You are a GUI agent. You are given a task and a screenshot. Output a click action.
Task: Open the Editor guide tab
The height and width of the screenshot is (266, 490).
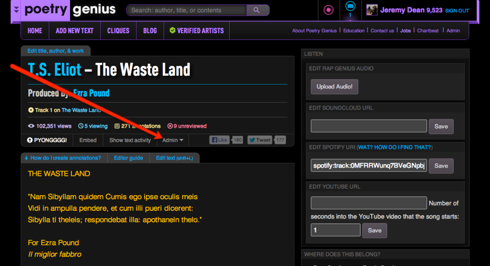click(128, 158)
